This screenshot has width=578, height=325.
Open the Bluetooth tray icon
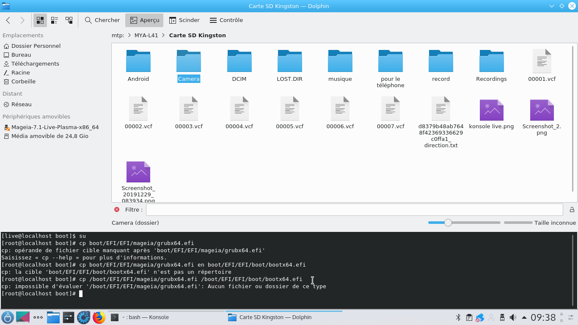click(x=458, y=317)
